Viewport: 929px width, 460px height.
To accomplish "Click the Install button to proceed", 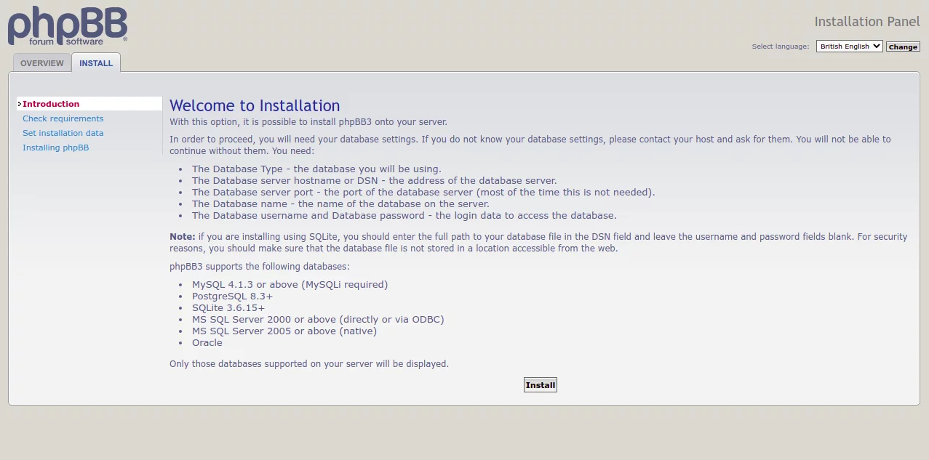I will 540,385.
